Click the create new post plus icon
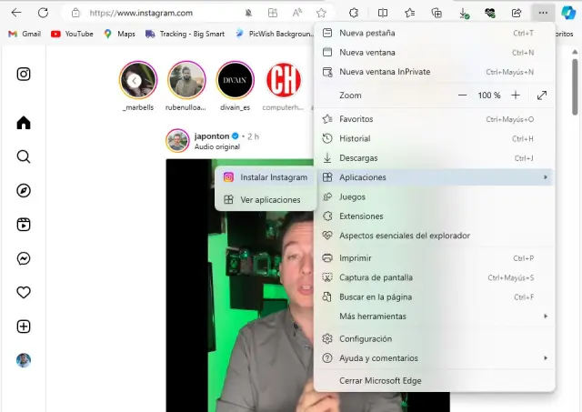Viewport: 582px width, 412px height. point(25,327)
